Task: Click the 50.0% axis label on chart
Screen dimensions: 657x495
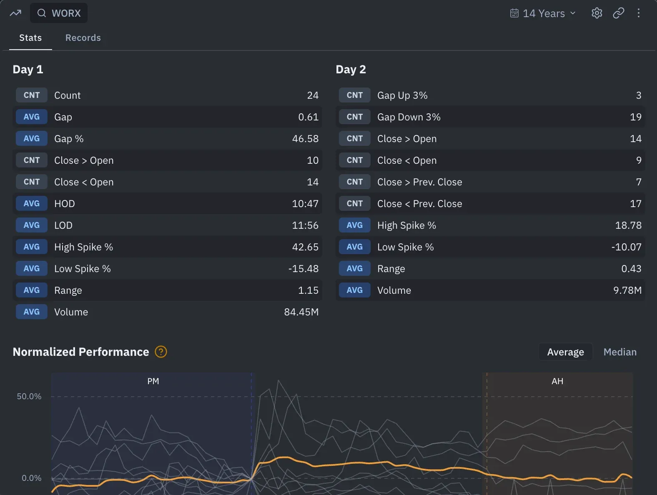Action: [29, 396]
